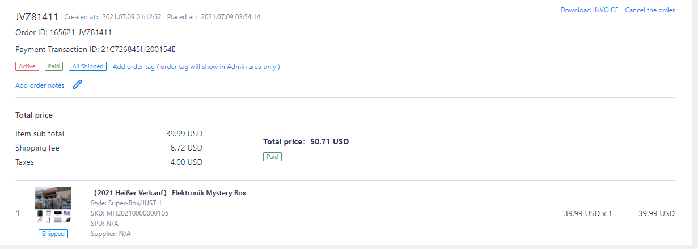Open the Elektronik Mystery Box product thumbnail
Image resolution: width=698 pixels, height=249 pixels.
[53, 205]
